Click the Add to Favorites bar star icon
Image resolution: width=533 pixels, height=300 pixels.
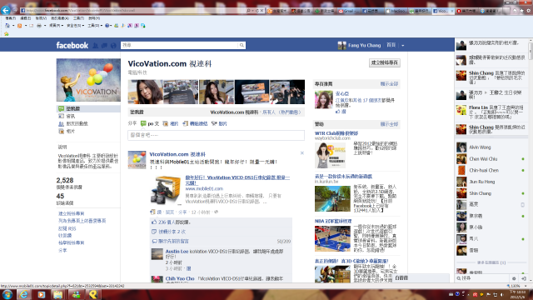7,33
